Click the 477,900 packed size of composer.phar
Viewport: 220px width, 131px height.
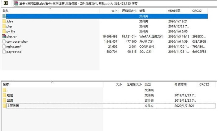tap(131, 41)
